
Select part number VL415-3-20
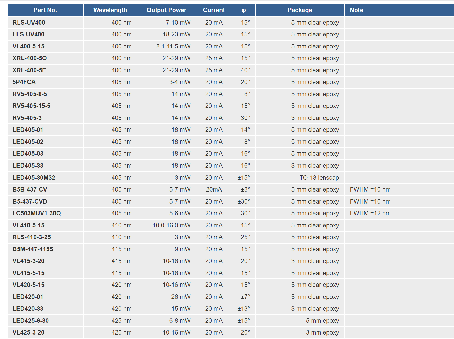(29, 261)
